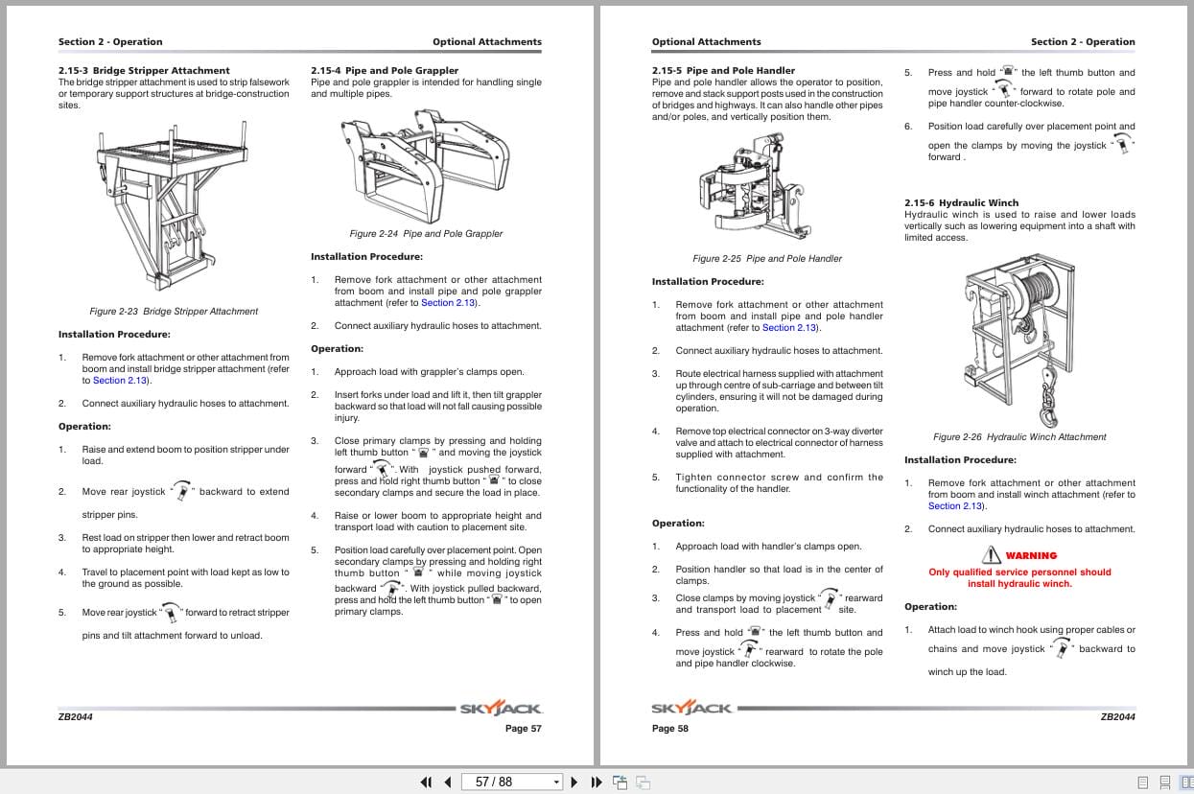Open the Section 2.13 link in Hydraulic Winch installation

pyautogui.click(x=952, y=505)
